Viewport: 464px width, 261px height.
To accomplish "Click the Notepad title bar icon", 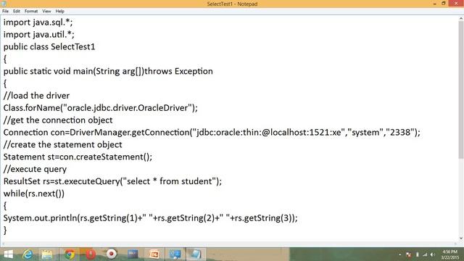I will click(4, 4).
